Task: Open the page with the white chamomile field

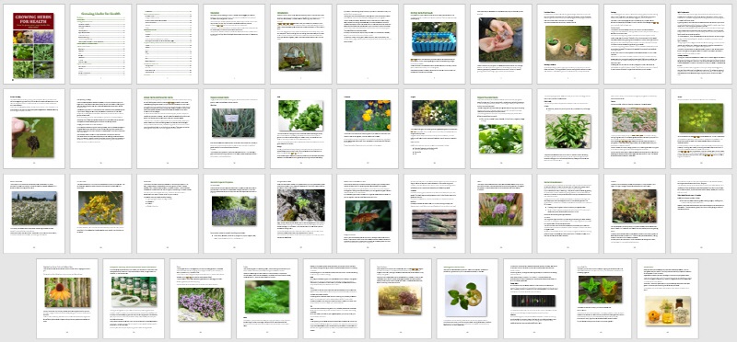Action: pos(34,214)
